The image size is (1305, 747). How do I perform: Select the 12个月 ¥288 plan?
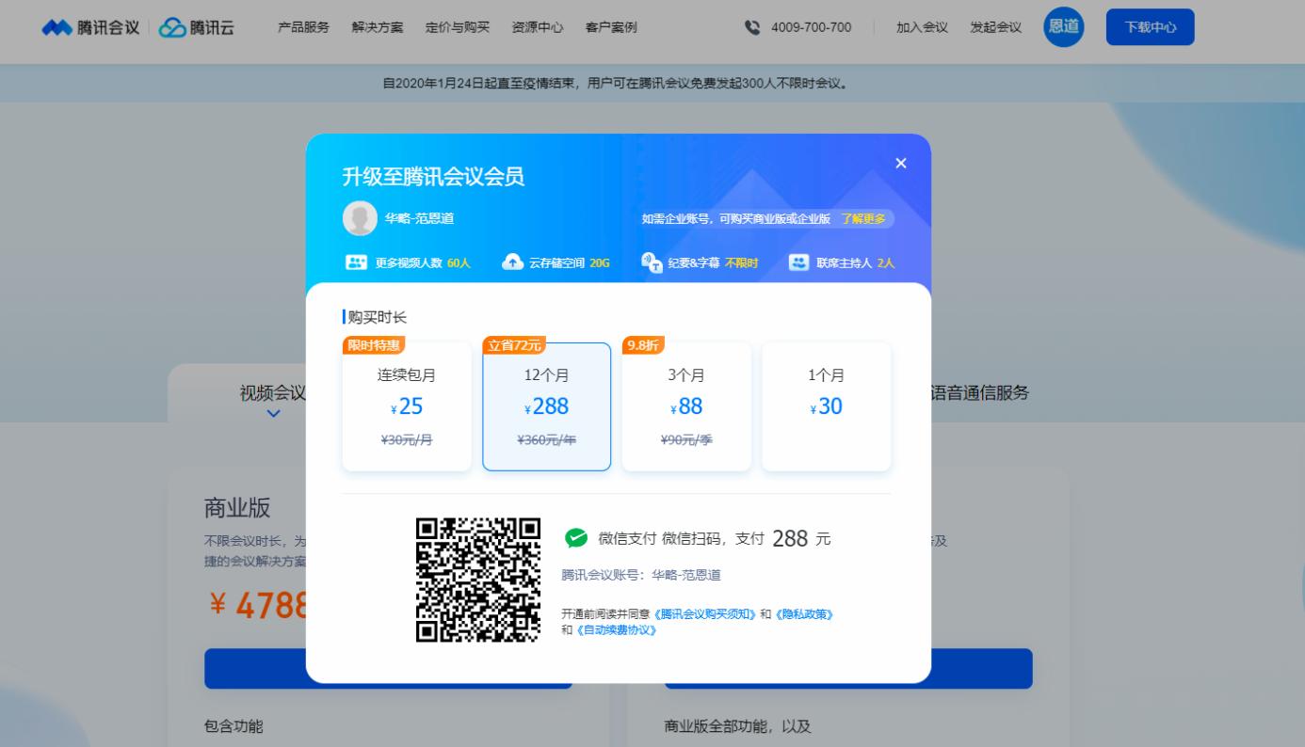click(x=547, y=406)
